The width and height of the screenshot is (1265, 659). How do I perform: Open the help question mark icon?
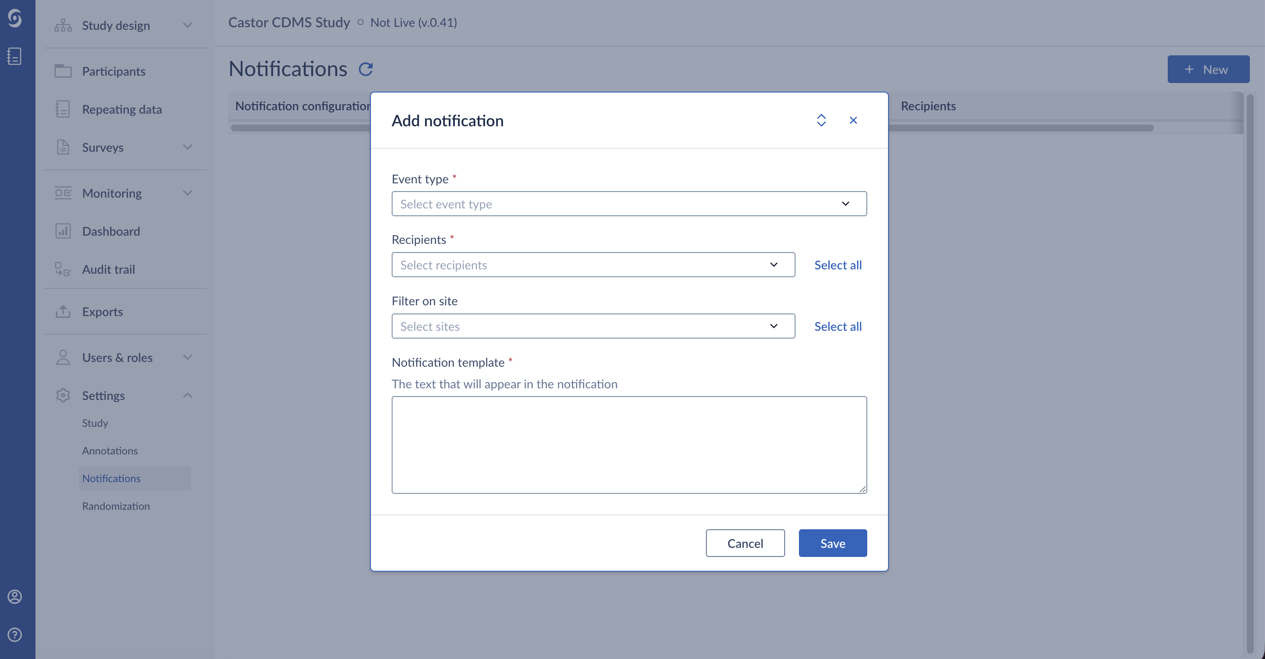[15, 634]
